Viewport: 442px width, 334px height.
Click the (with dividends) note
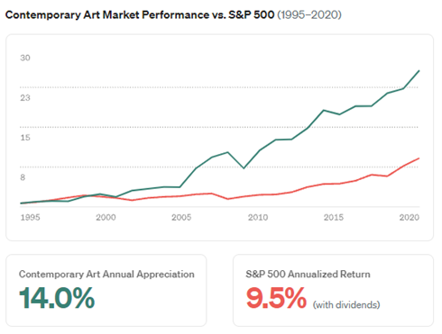coord(346,305)
